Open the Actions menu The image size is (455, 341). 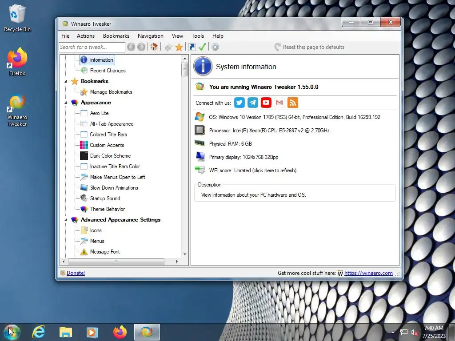click(x=86, y=36)
